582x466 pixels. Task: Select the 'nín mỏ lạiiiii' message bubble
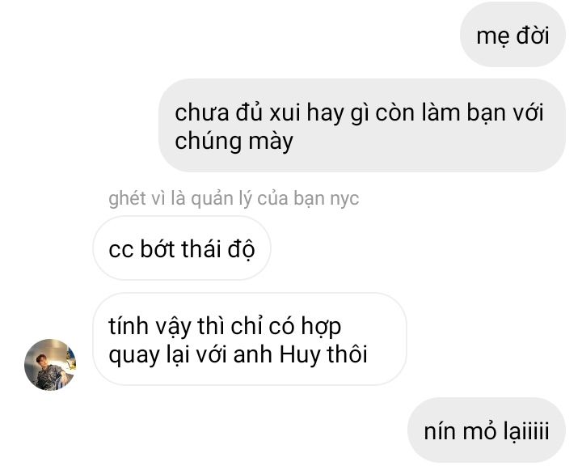487,430
